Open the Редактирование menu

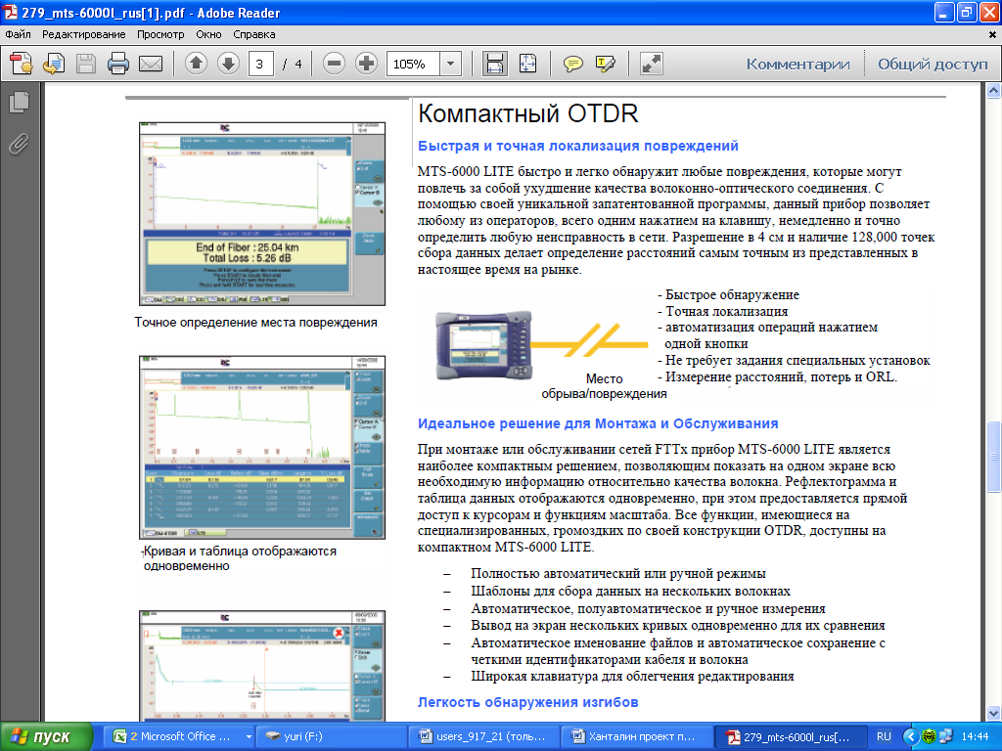(84, 34)
